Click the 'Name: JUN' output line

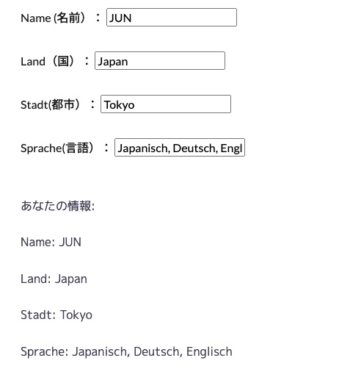click(x=51, y=242)
